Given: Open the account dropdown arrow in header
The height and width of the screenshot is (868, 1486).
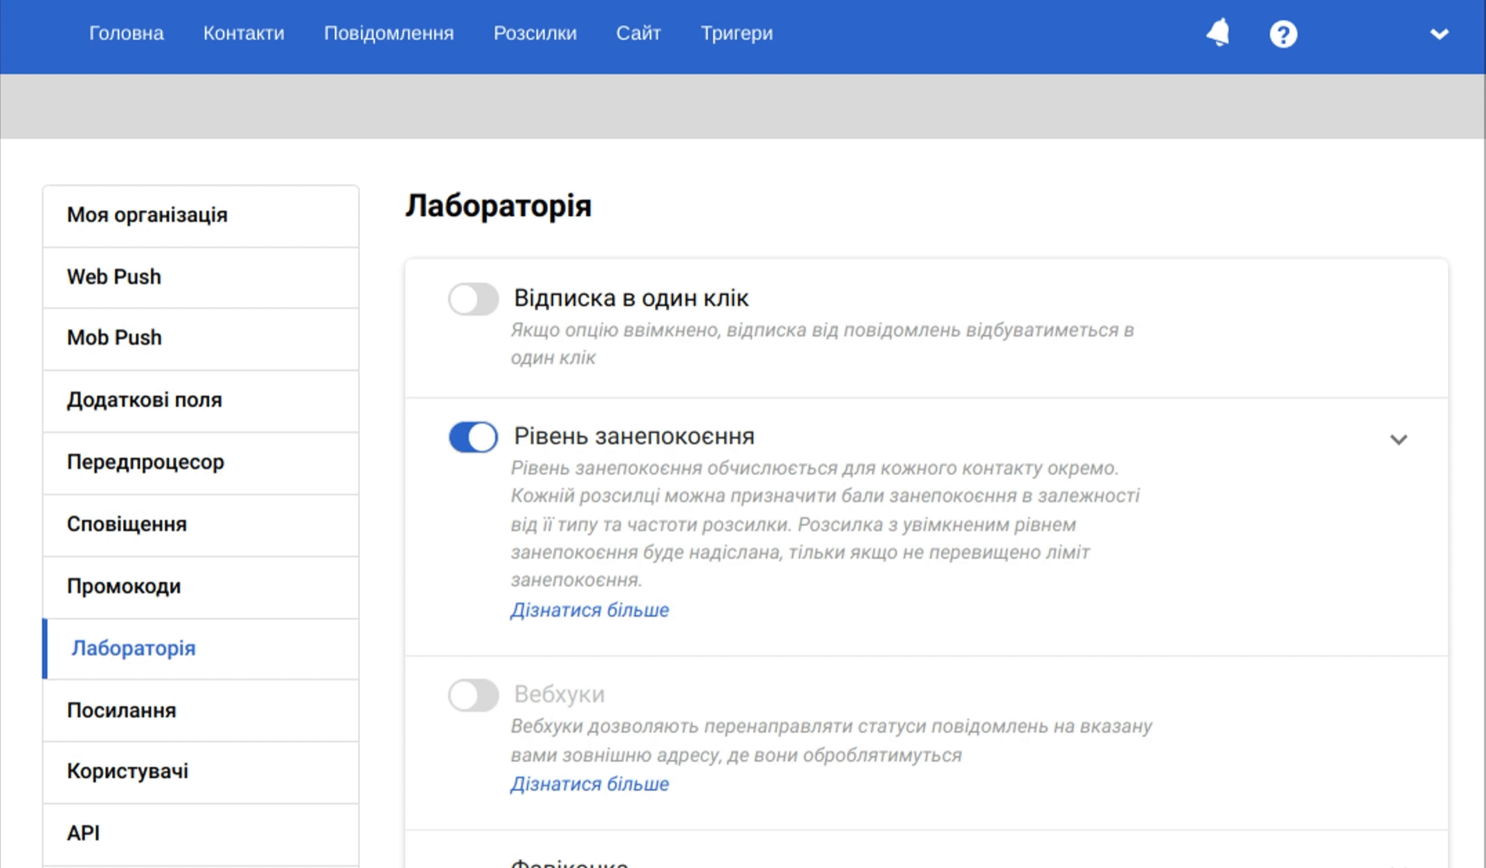Looking at the screenshot, I should coord(1439,34).
